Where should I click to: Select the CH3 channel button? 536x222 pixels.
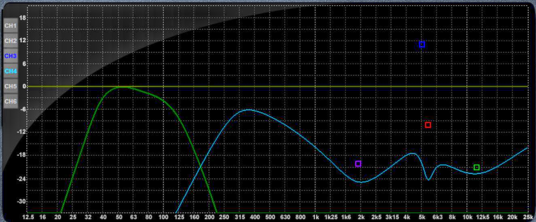[x=11, y=56]
